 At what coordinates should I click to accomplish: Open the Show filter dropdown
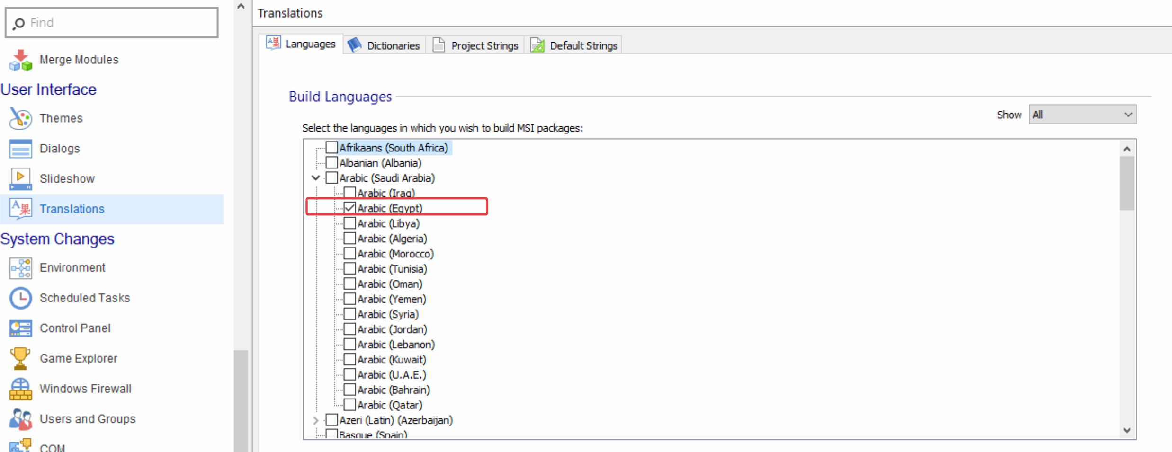(1082, 115)
